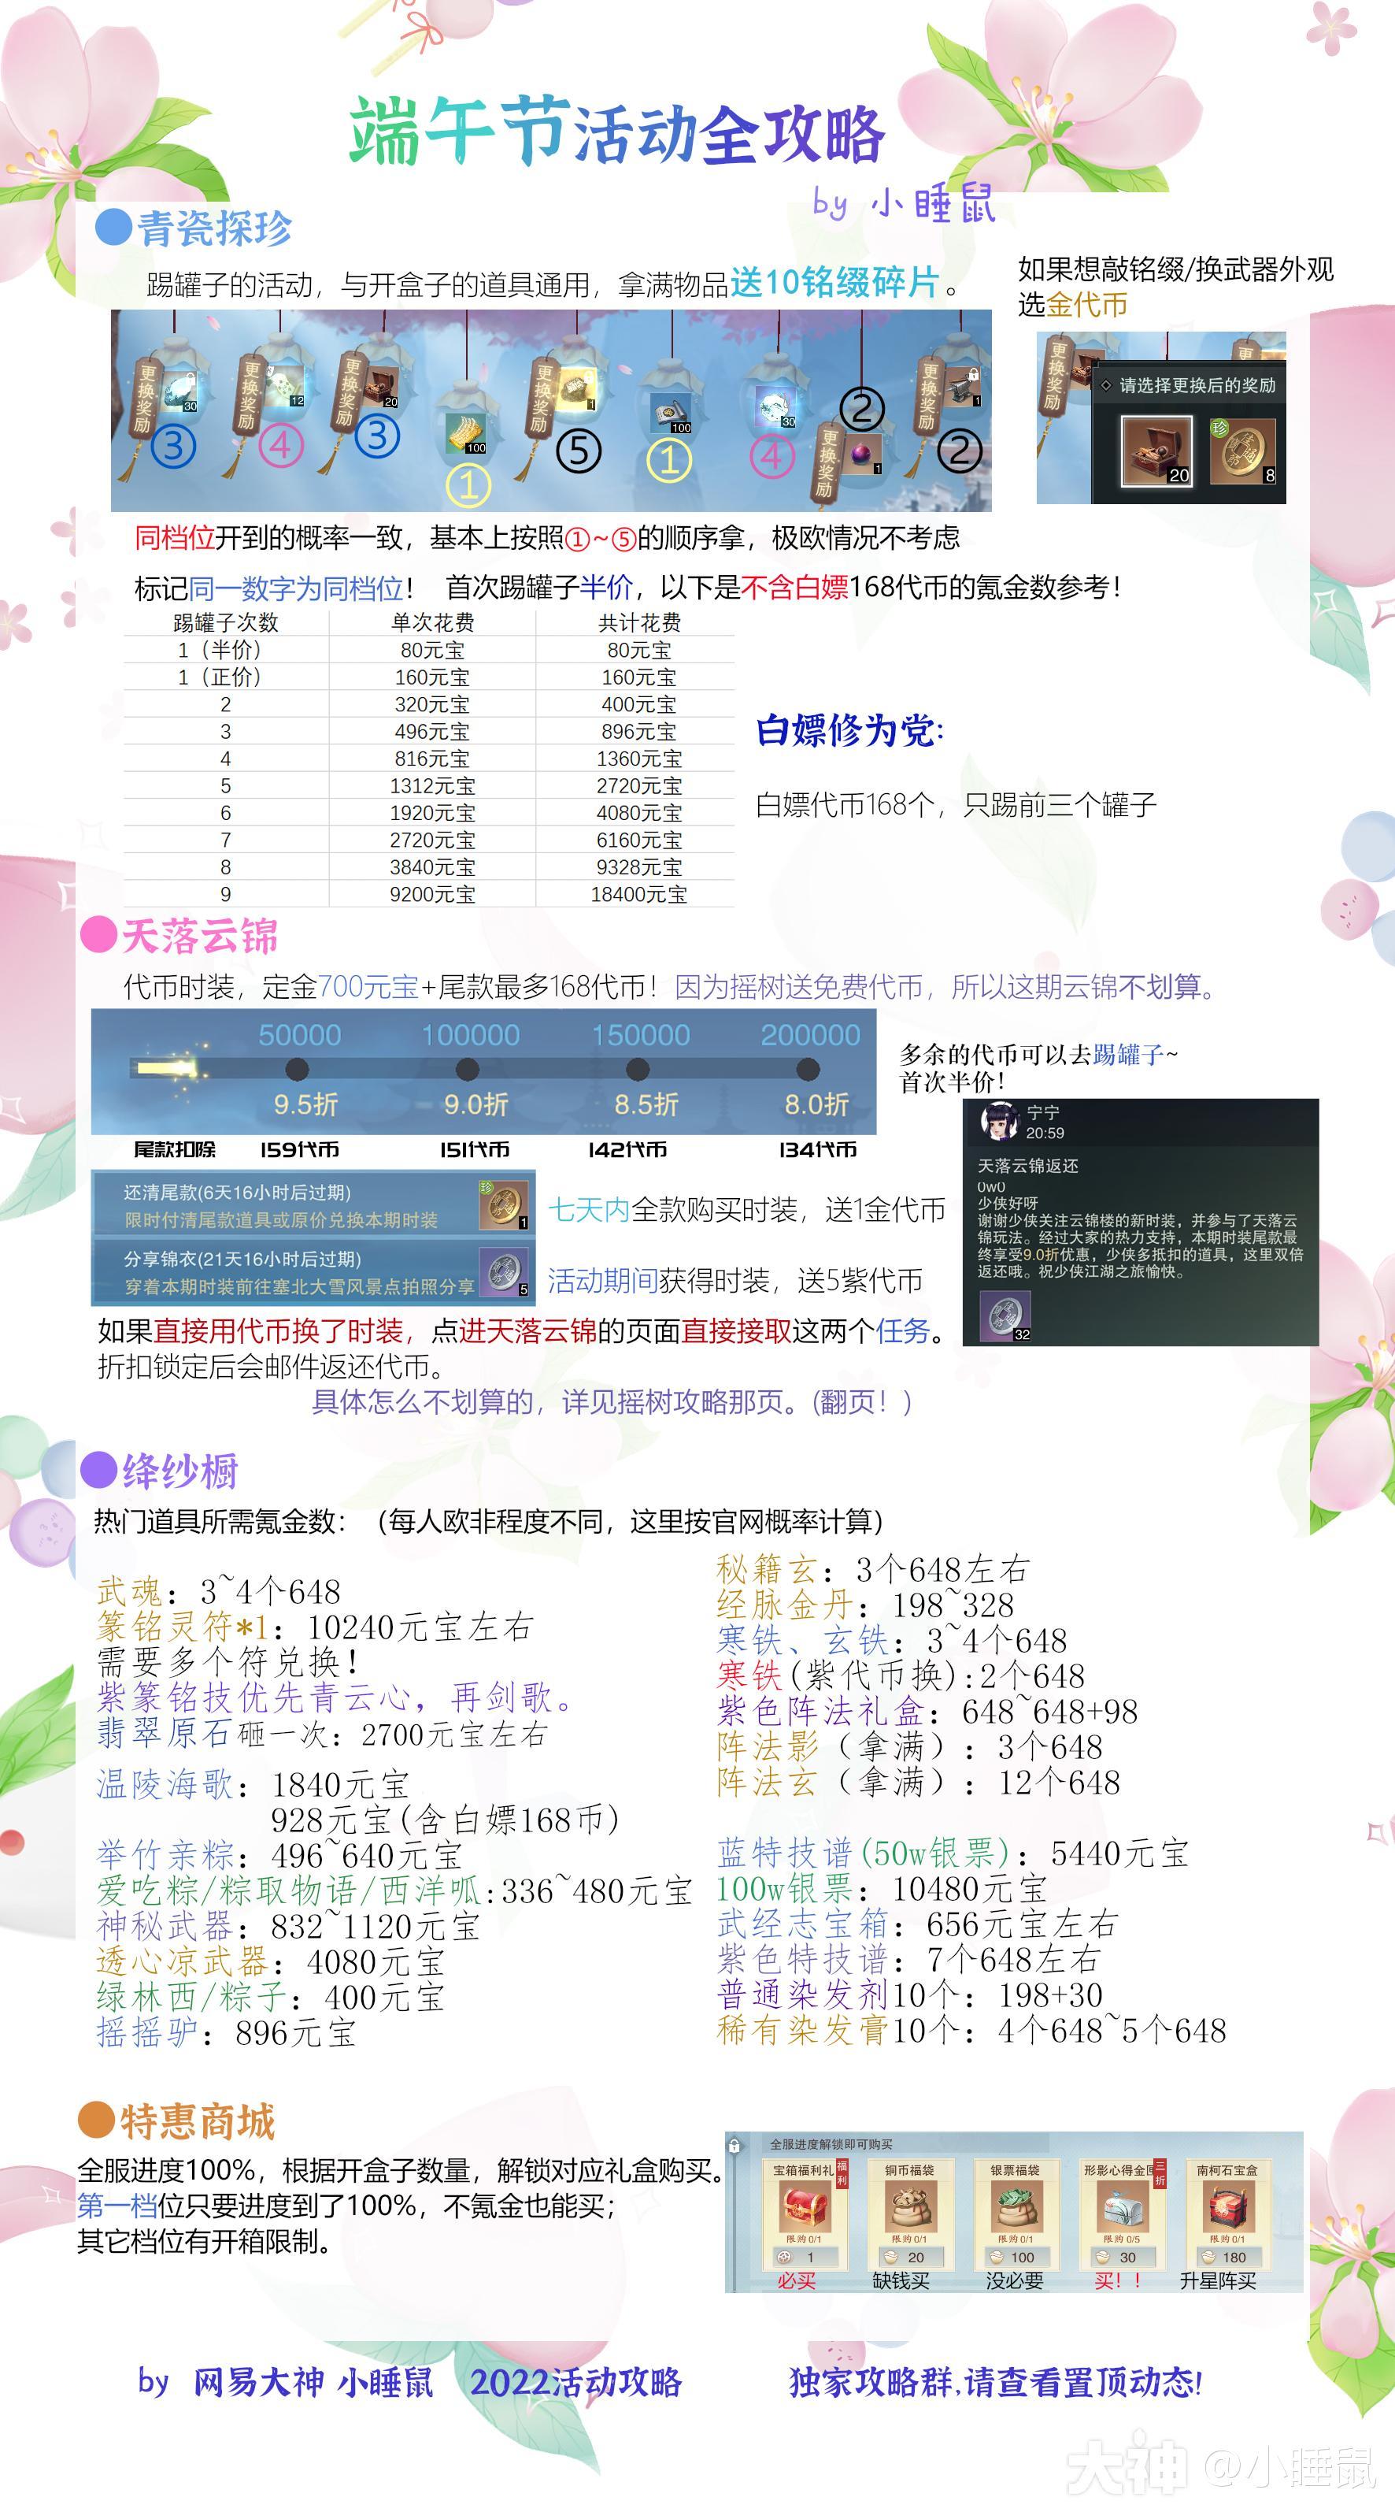The height and width of the screenshot is (2512, 1395).
Task: Click the 1（半价） table row label
Action: click(x=220, y=649)
